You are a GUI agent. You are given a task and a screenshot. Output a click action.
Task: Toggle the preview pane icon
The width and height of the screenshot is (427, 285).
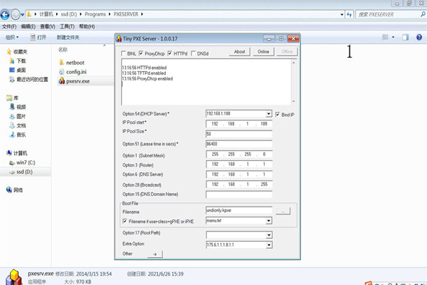pyautogui.click(x=406, y=37)
